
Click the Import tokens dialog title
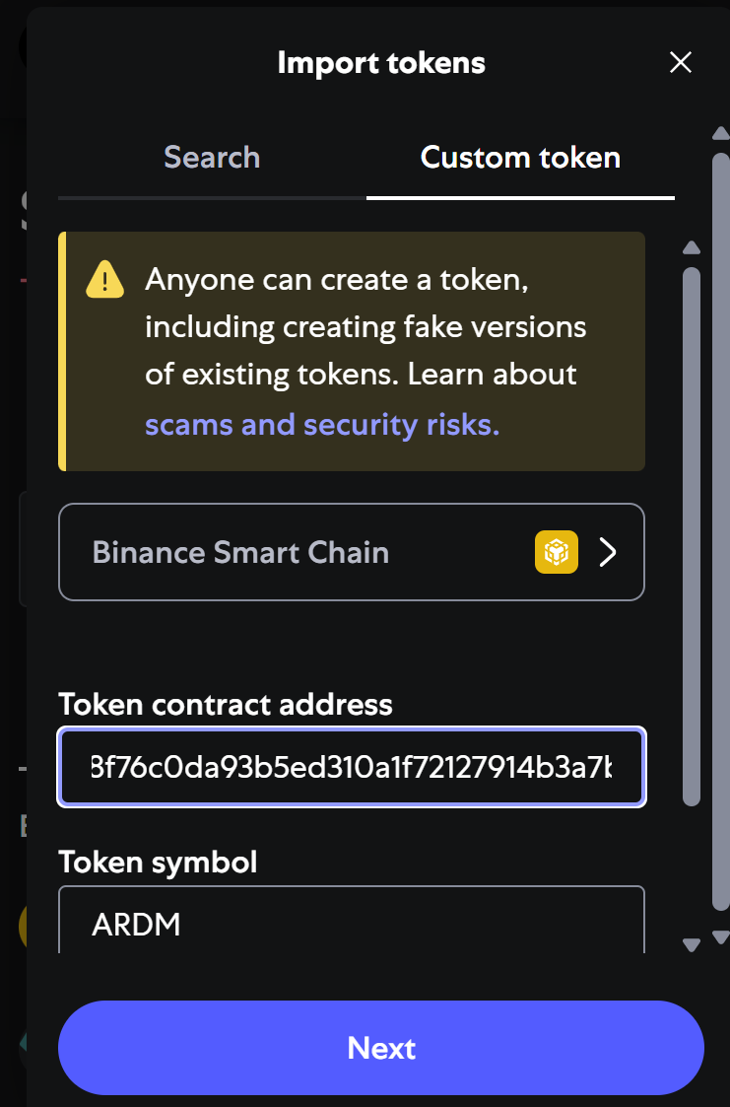coord(381,63)
